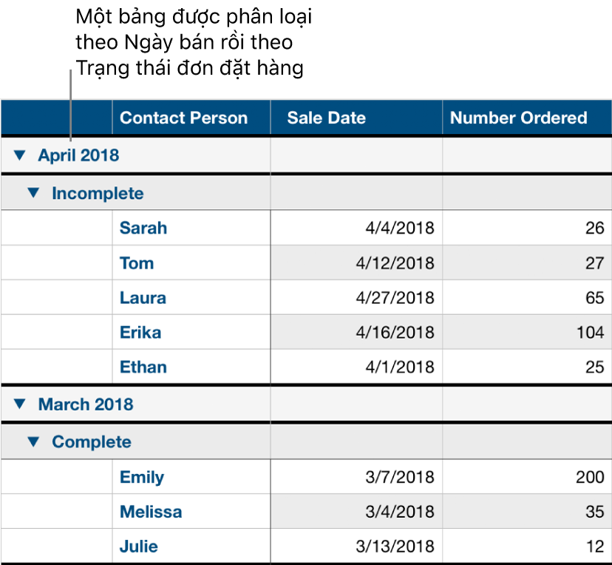Collapse the March 2018 group triangle

point(21,404)
